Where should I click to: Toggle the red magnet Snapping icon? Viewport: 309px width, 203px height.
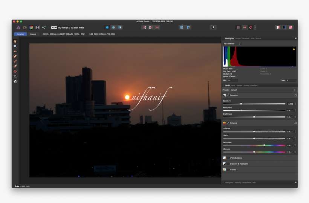(x=251, y=27)
